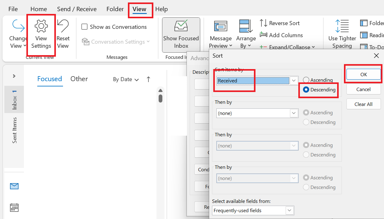The width and height of the screenshot is (384, 219).
Task: Switch to the Home tab
Action: point(38,9)
